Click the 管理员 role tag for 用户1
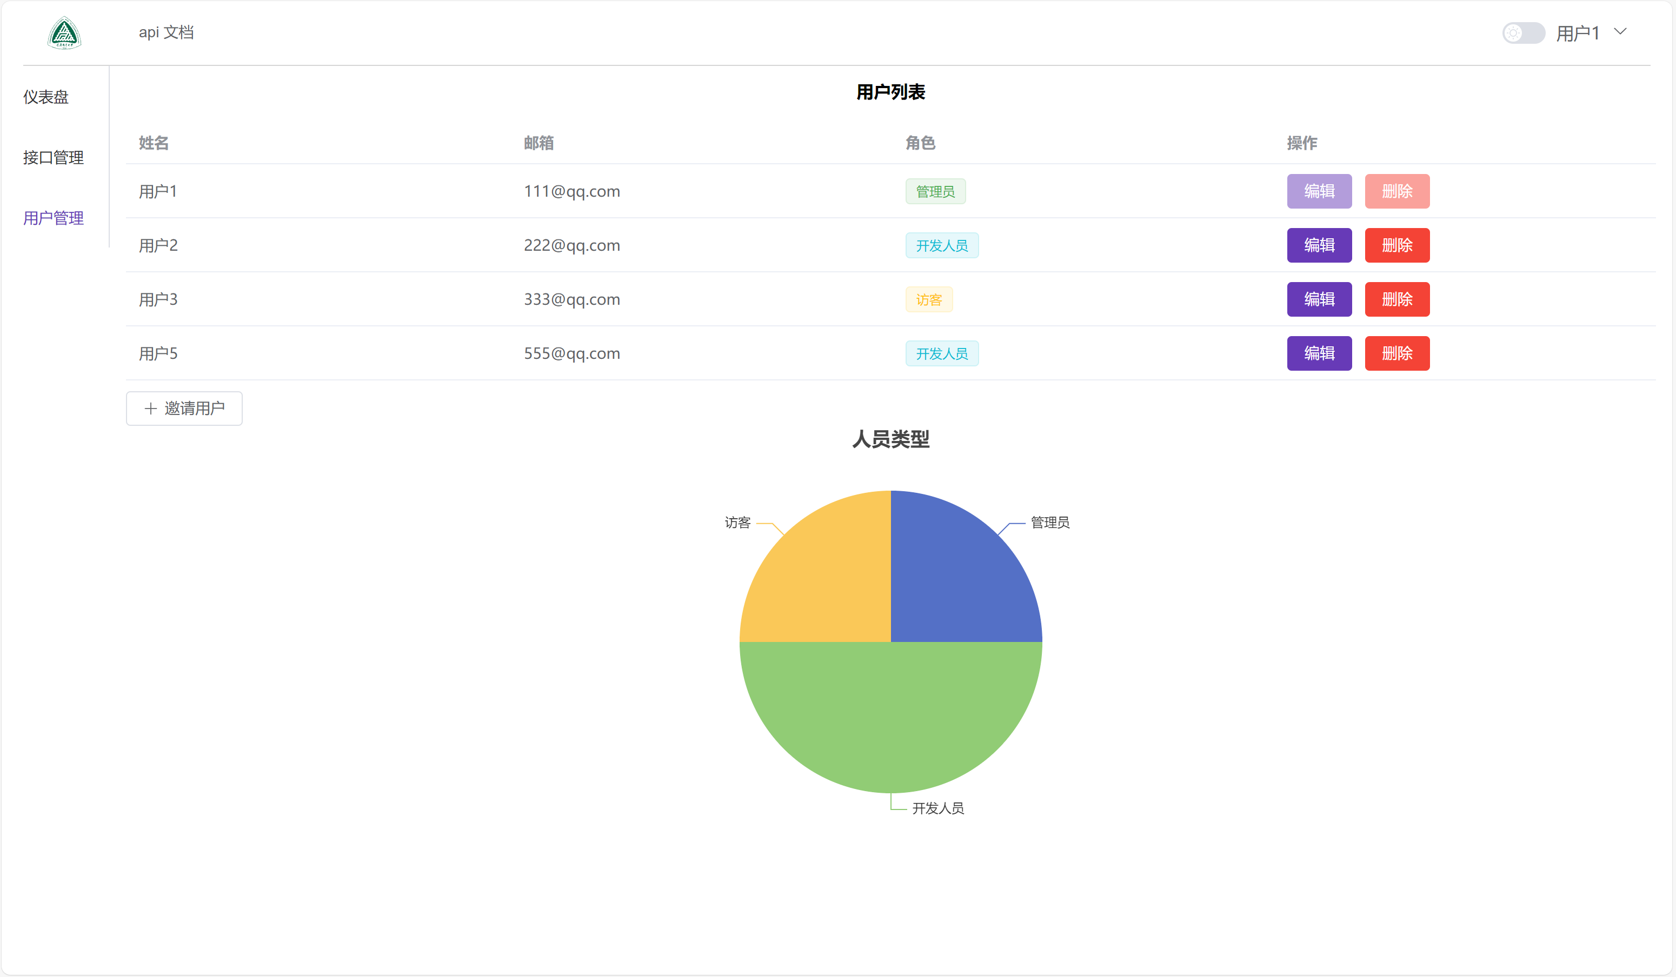 pyautogui.click(x=935, y=191)
